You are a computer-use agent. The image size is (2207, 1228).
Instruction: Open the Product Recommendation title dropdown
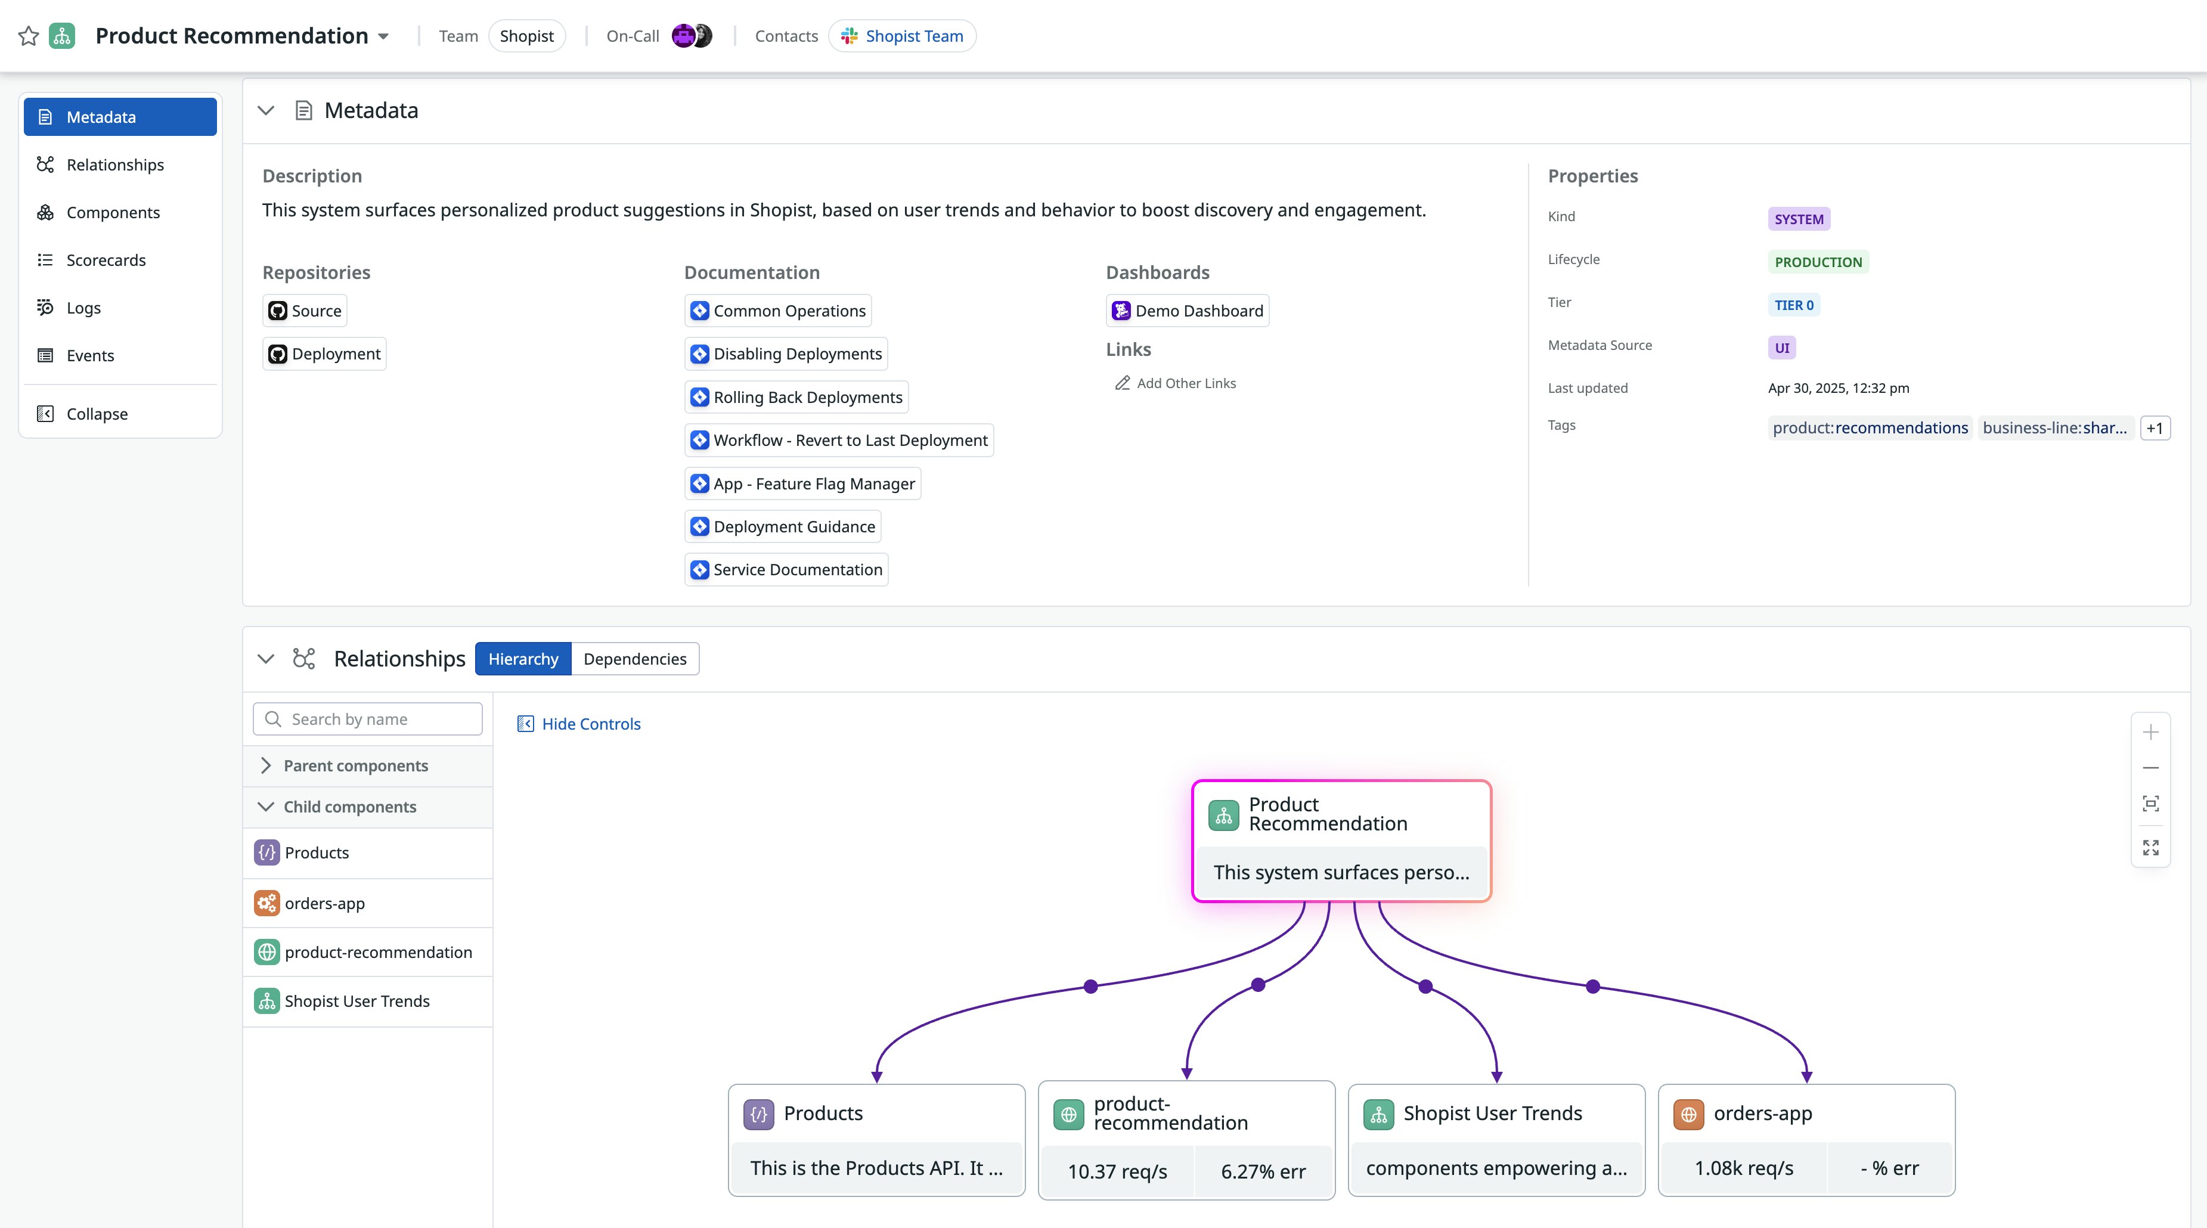384,37
